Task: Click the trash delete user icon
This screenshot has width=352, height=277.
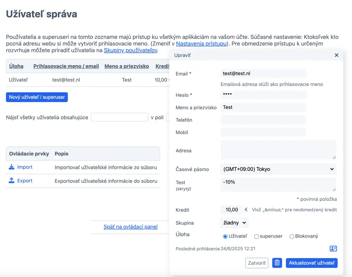Action: (277, 263)
